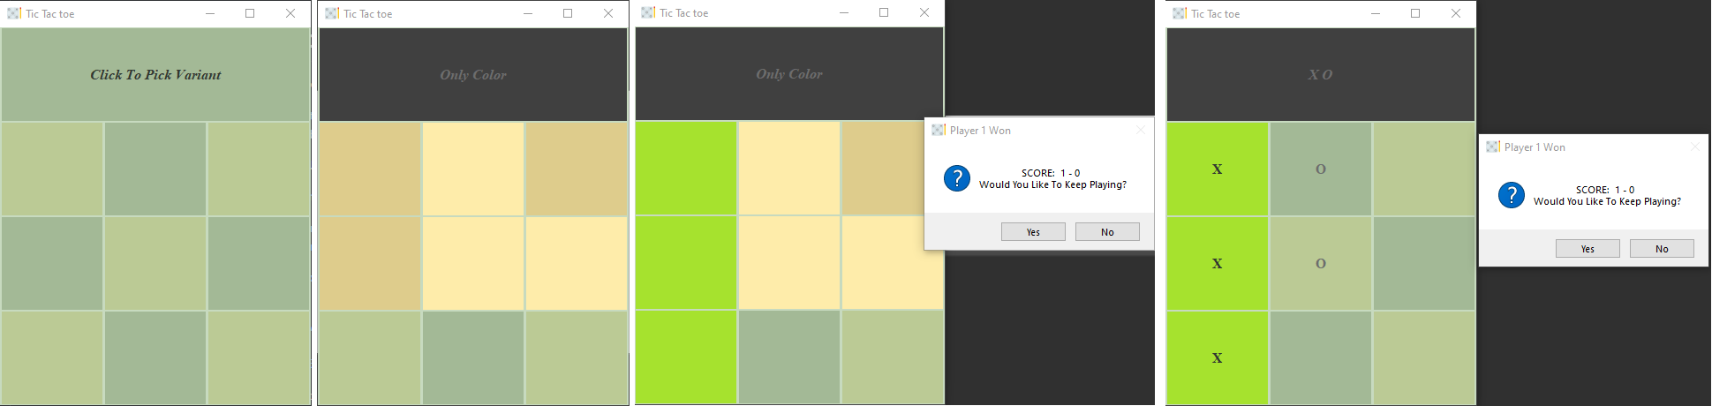This screenshot has width=1712, height=406.
Task: Click the 'X O' header
Action: [1321, 74]
